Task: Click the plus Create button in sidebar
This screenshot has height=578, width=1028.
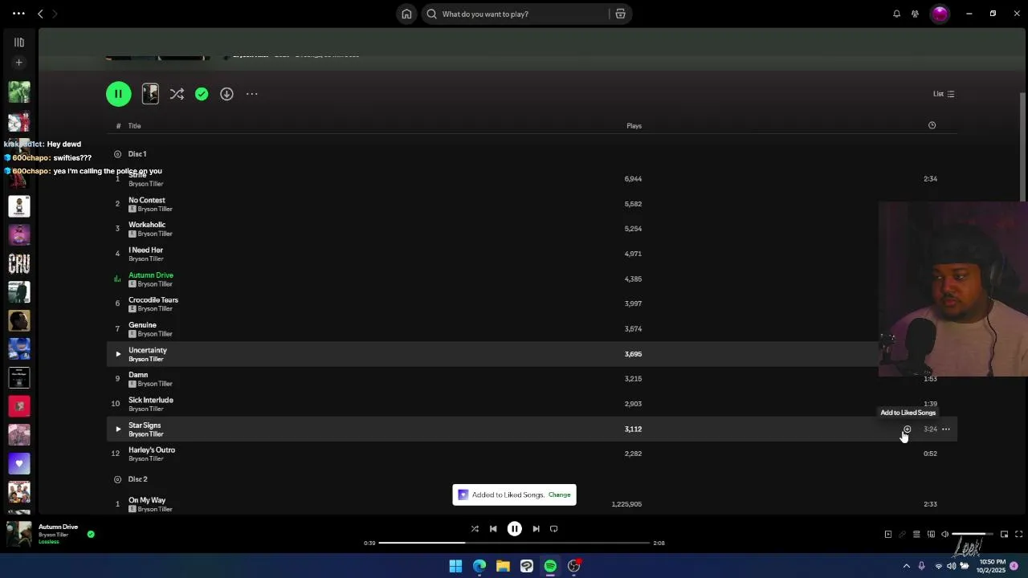Action: tap(19, 63)
